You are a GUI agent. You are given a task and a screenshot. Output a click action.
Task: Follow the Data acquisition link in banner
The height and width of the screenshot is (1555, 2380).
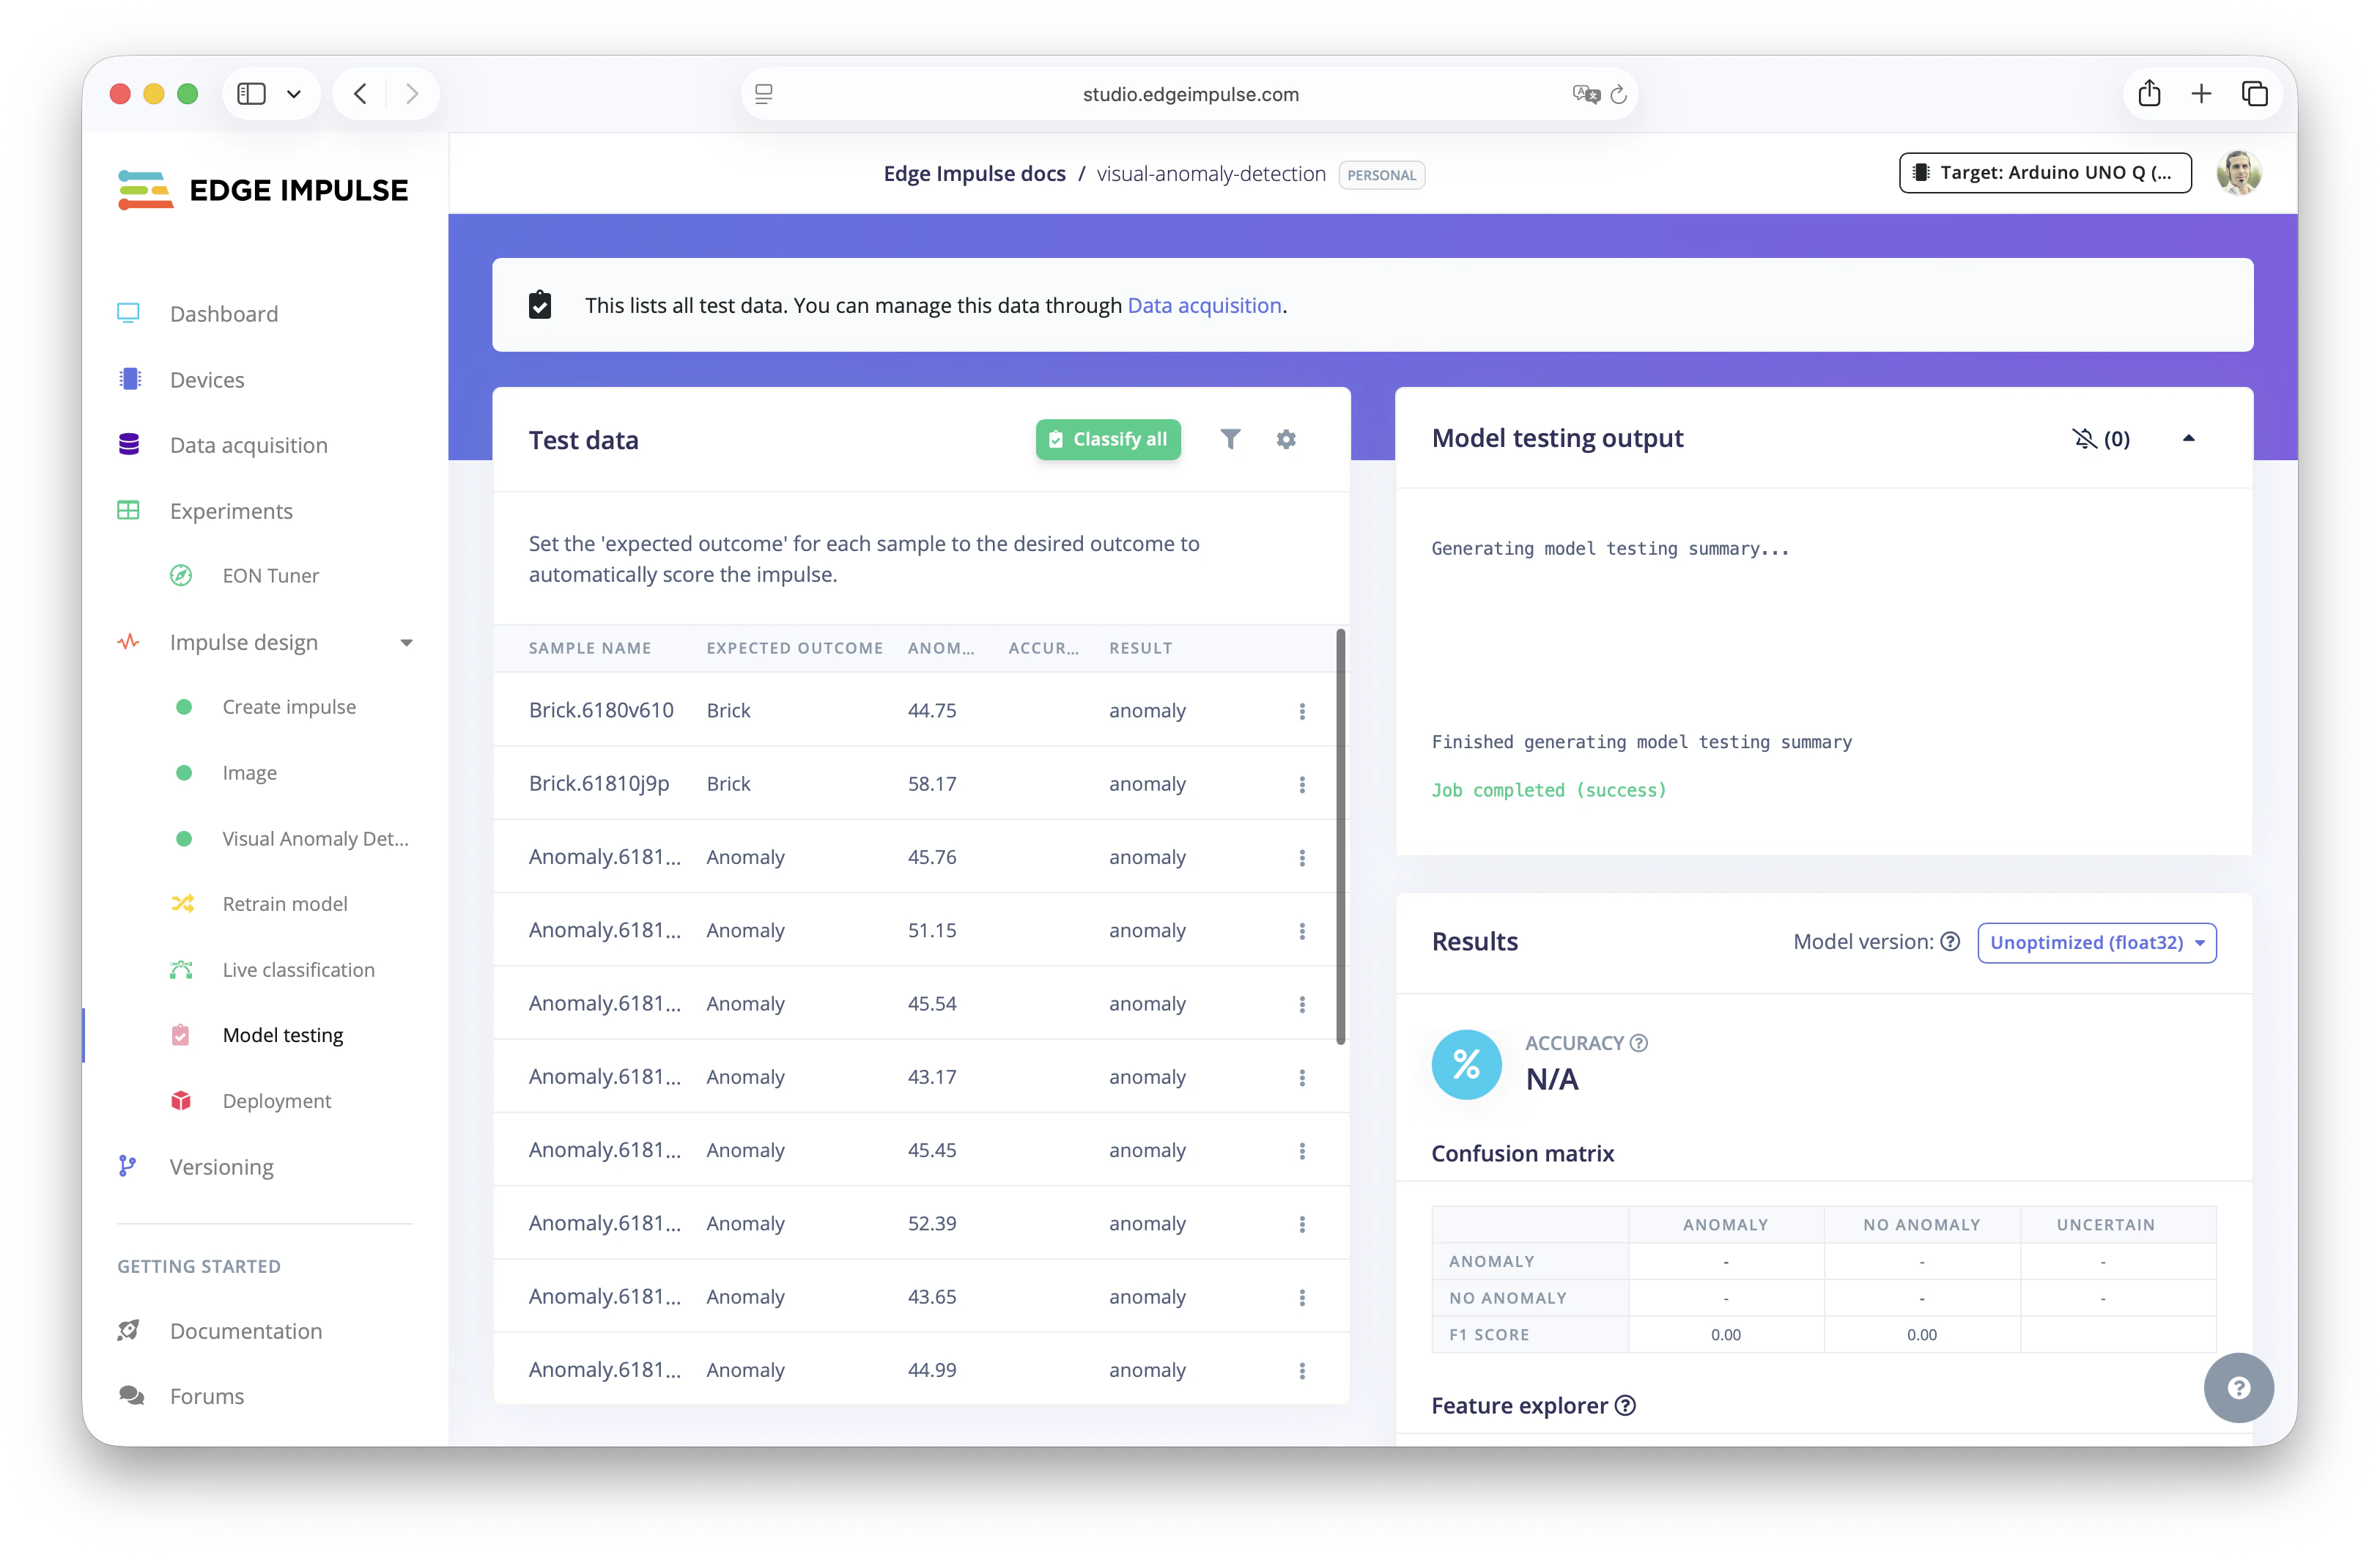(1204, 305)
